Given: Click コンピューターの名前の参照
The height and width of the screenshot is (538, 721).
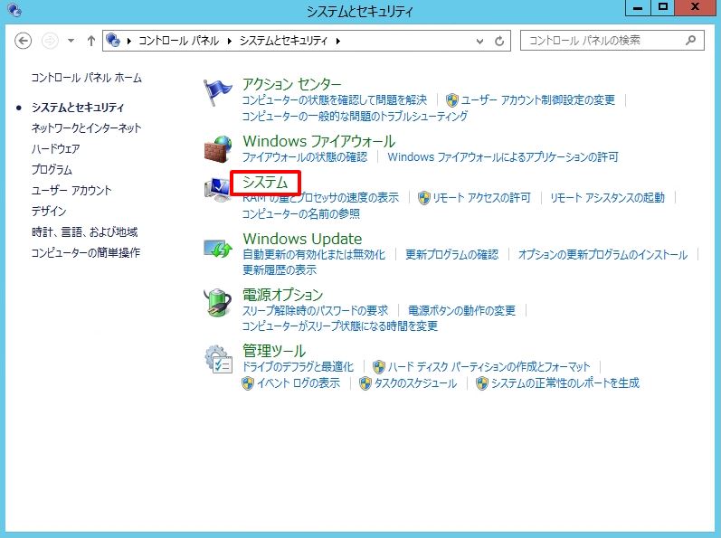Looking at the screenshot, I should click(x=301, y=213).
